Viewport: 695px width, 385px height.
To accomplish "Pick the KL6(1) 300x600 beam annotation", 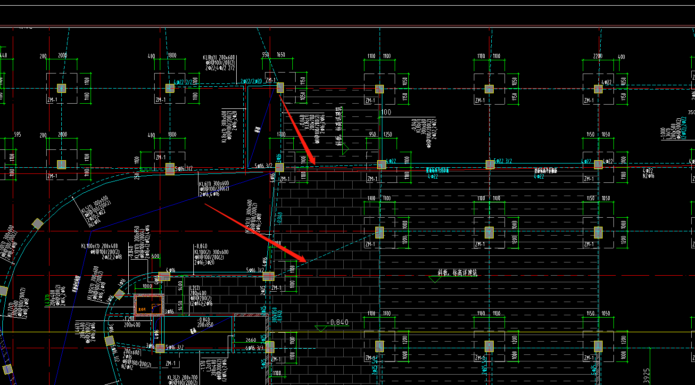I will coord(214,184).
